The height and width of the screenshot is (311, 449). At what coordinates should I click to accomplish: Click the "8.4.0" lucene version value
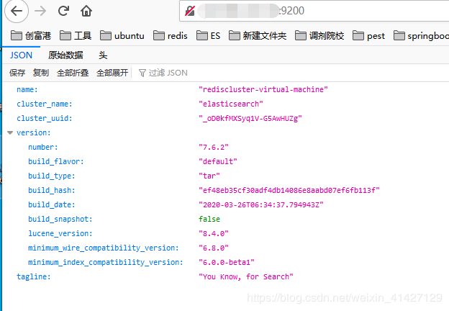point(214,233)
